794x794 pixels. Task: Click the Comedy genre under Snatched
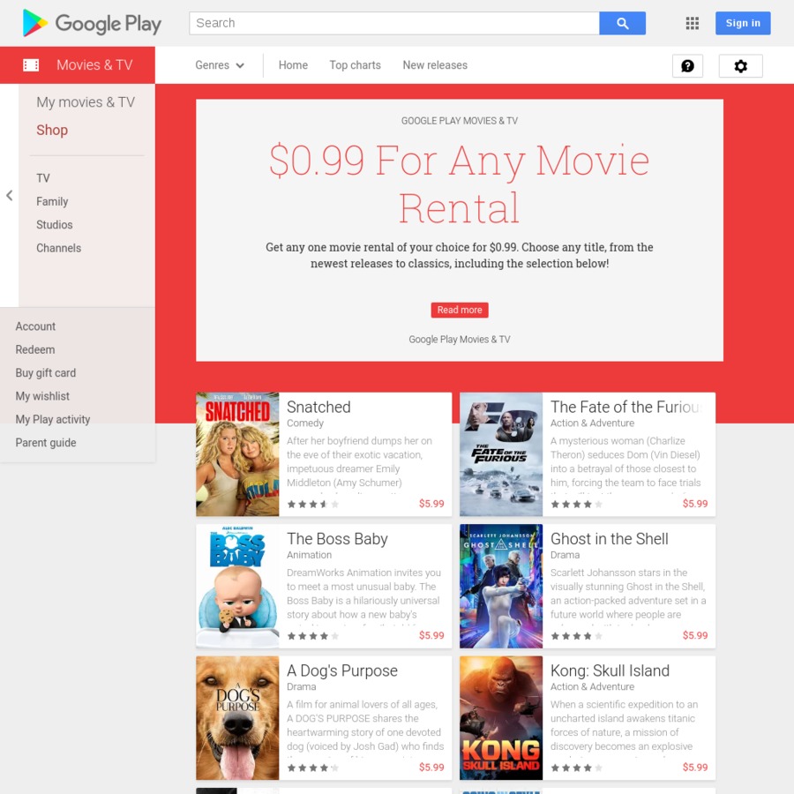pyautogui.click(x=305, y=423)
